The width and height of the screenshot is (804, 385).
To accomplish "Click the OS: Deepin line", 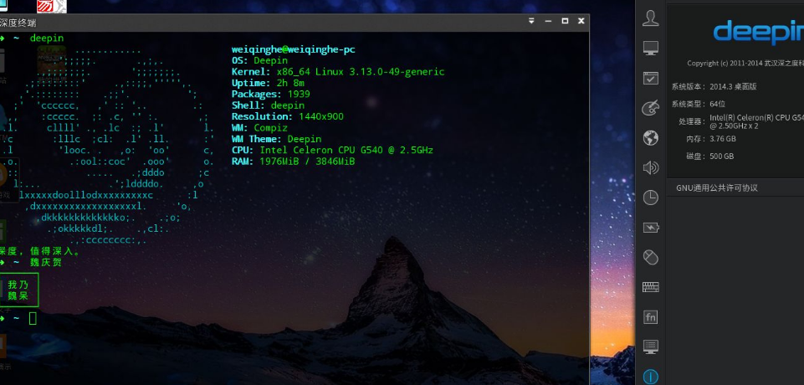I will (x=259, y=60).
